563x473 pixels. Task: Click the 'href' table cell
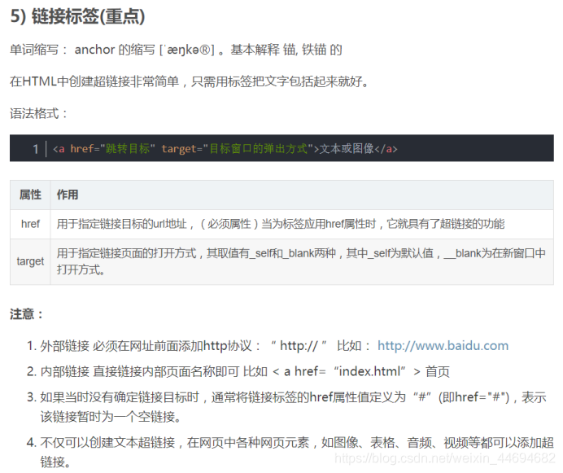(x=30, y=224)
